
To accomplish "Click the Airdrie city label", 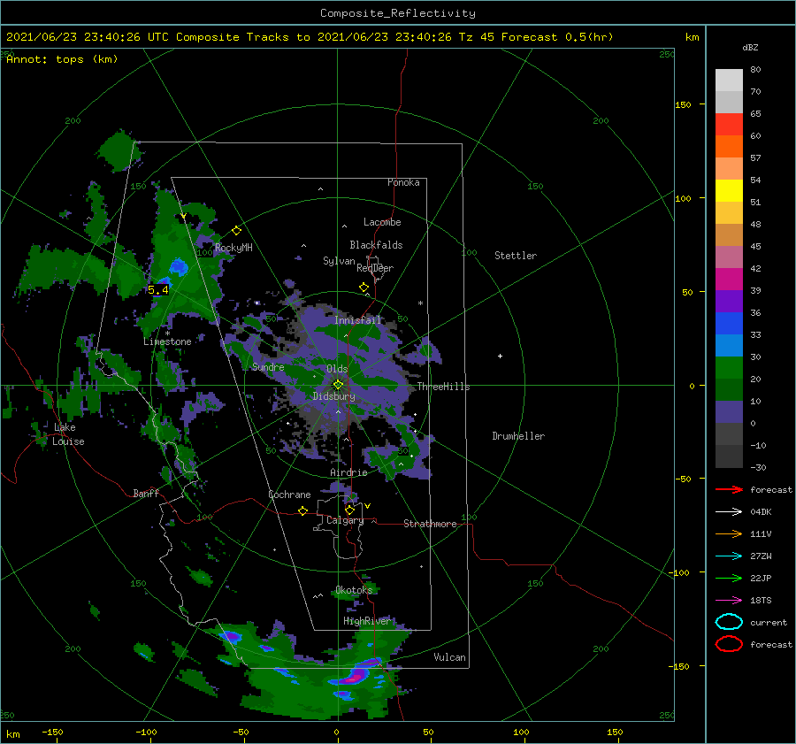I will point(348,472).
